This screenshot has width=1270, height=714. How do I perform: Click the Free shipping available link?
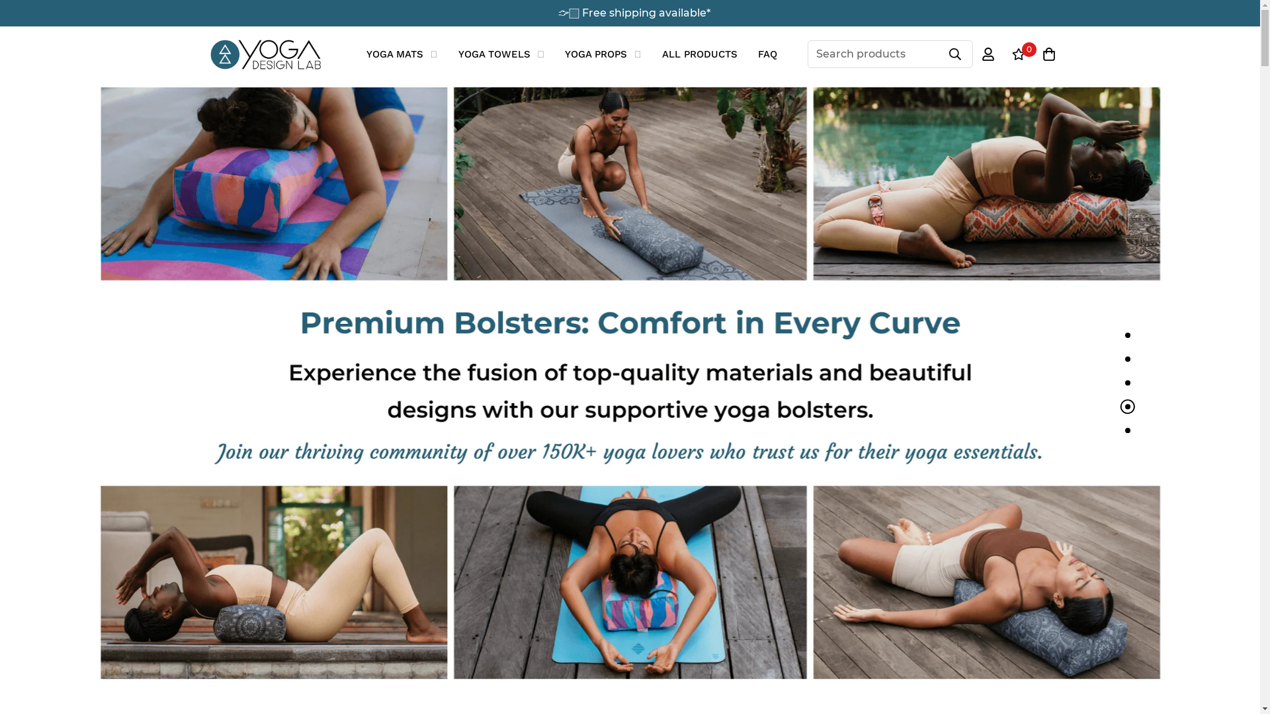coord(646,13)
